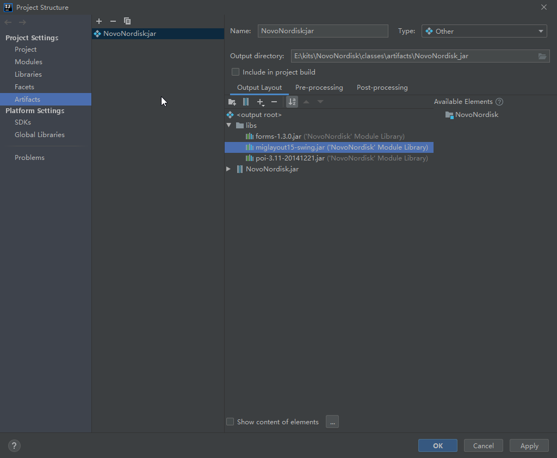Click the help question mark button
Viewport: 557px width, 458px height.
point(14,445)
